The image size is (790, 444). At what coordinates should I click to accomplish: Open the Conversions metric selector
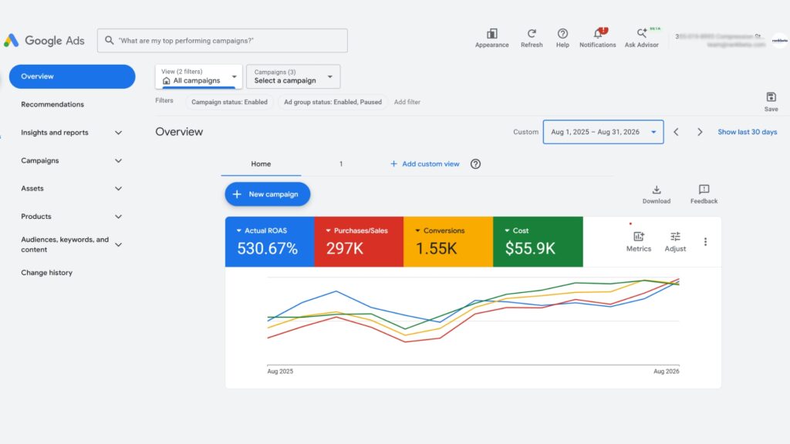448,241
